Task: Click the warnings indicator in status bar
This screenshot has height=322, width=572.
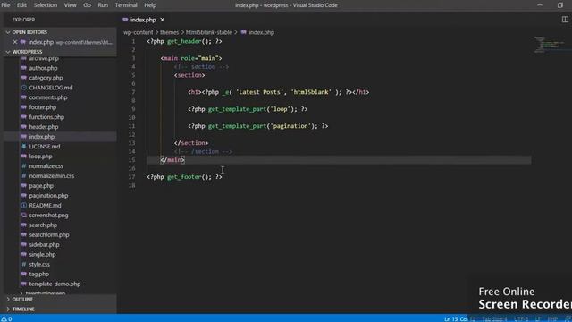Action: [6, 318]
